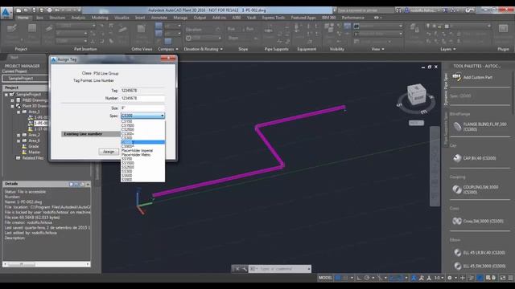Expand the Area_2 folder node
The height and width of the screenshot is (289, 515).
[x=19, y=135]
